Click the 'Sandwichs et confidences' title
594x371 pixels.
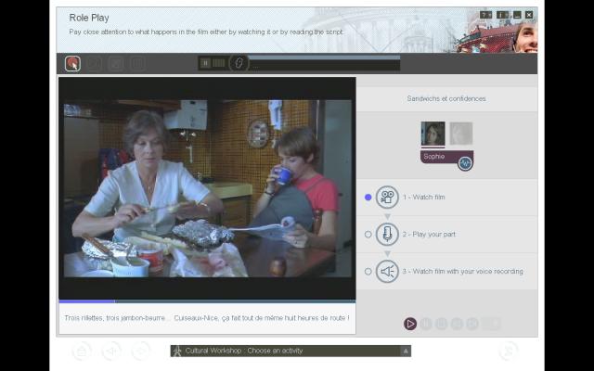click(x=445, y=98)
